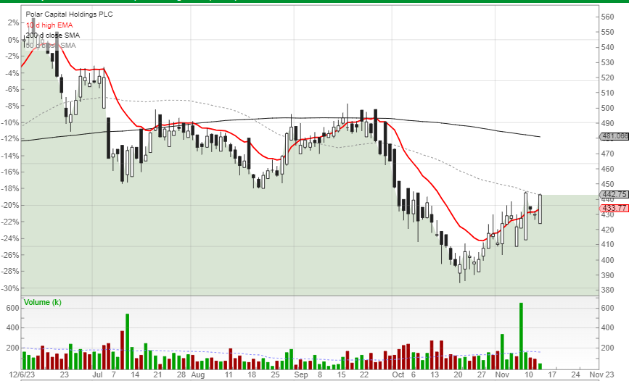
Task: Click the tallest green volume bar in November
Action: point(521,335)
